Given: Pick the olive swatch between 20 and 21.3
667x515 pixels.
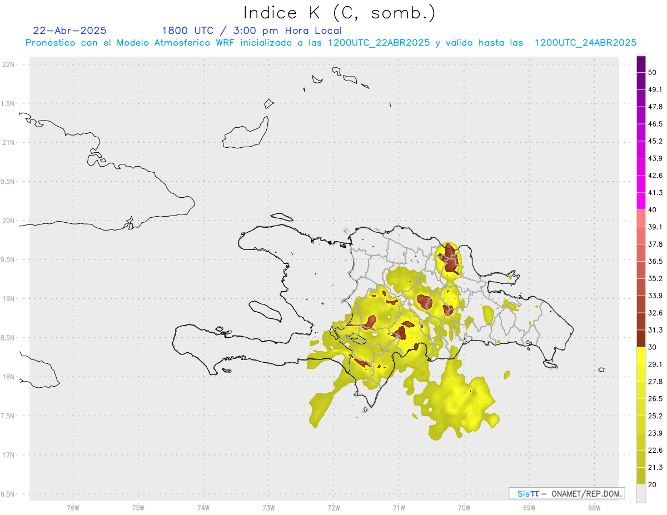Looking at the screenshot, I should coord(641,476).
